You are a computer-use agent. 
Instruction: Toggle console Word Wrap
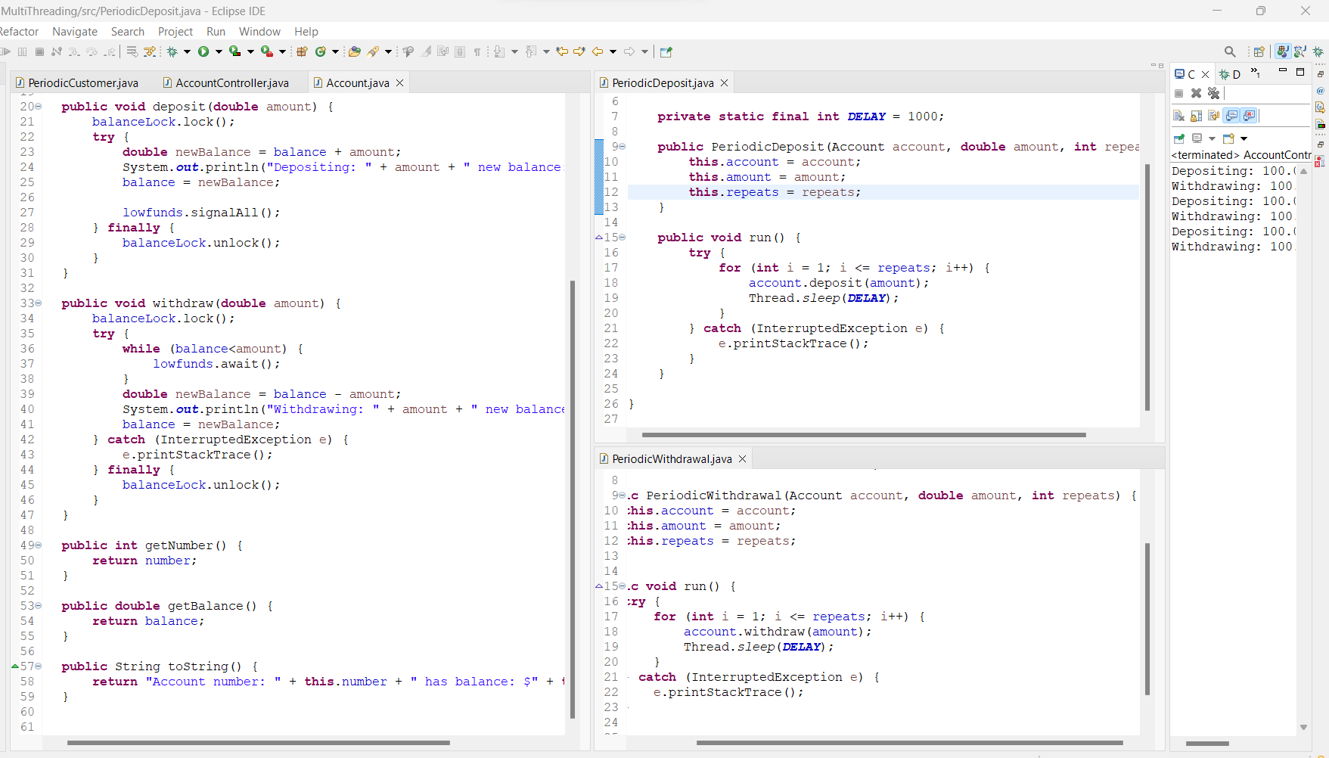coord(1213,116)
